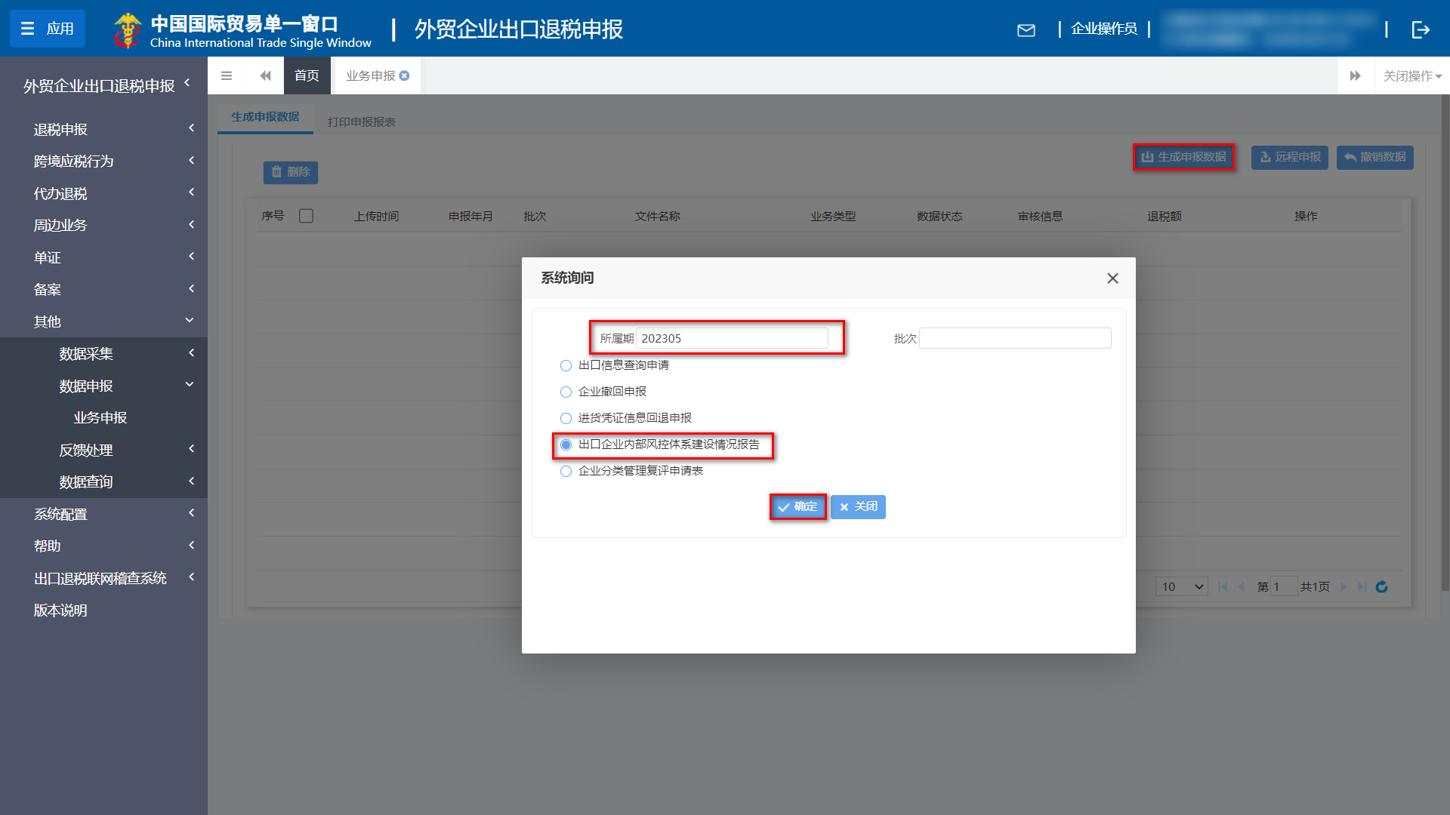Open the mailbox/messages icon in the header
The width and height of the screenshot is (1450, 815).
click(1026, 30)
